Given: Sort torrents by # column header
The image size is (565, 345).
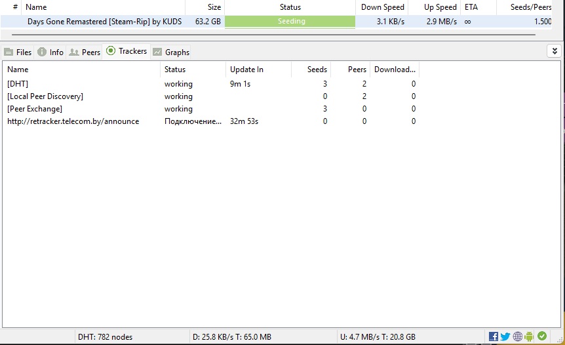Looking at the screenshot, I should pyautogui.click(x=11, y=7).
